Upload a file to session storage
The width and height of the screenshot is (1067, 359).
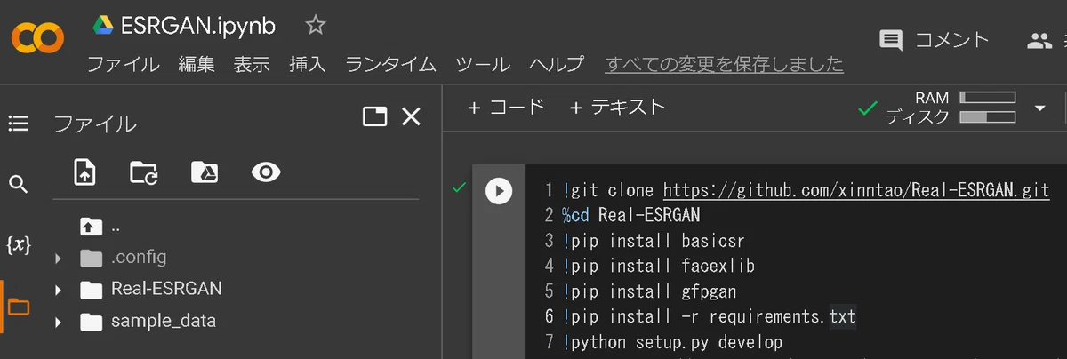84,172
